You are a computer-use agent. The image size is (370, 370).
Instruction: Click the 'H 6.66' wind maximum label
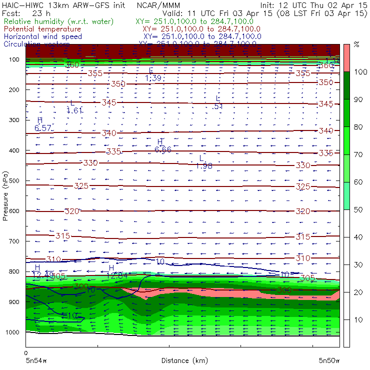coord(163,146)
